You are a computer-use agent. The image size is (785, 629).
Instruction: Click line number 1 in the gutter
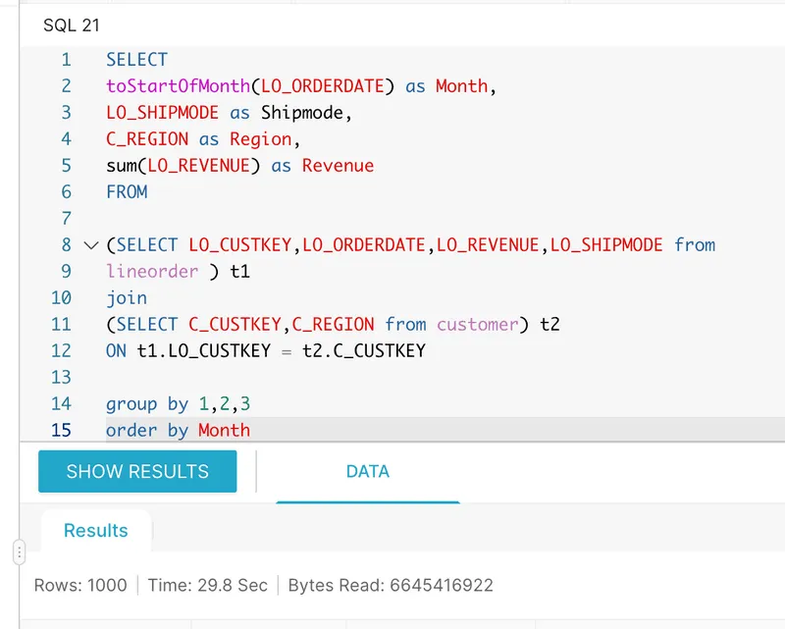66,60
